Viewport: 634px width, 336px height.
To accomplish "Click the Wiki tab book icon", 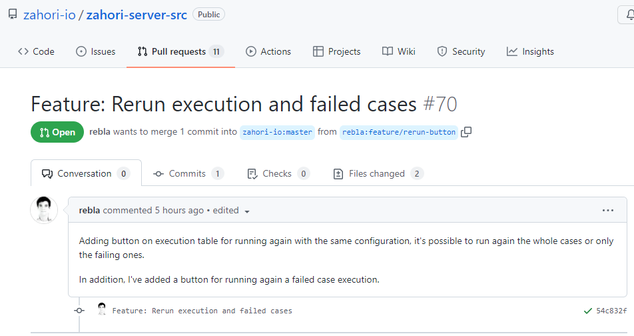I will click(388, 51).
